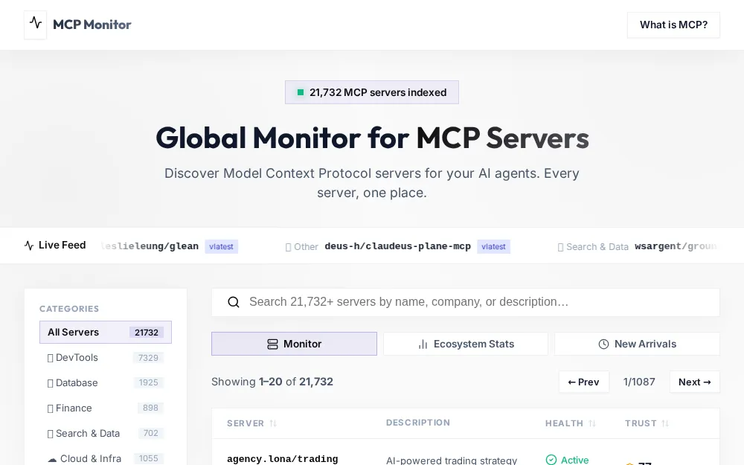Click the Live Feed pulse icon
Image resolution: width=744 pixels, height=465 pixels.
pyautogui.click(x=29, y=246)
